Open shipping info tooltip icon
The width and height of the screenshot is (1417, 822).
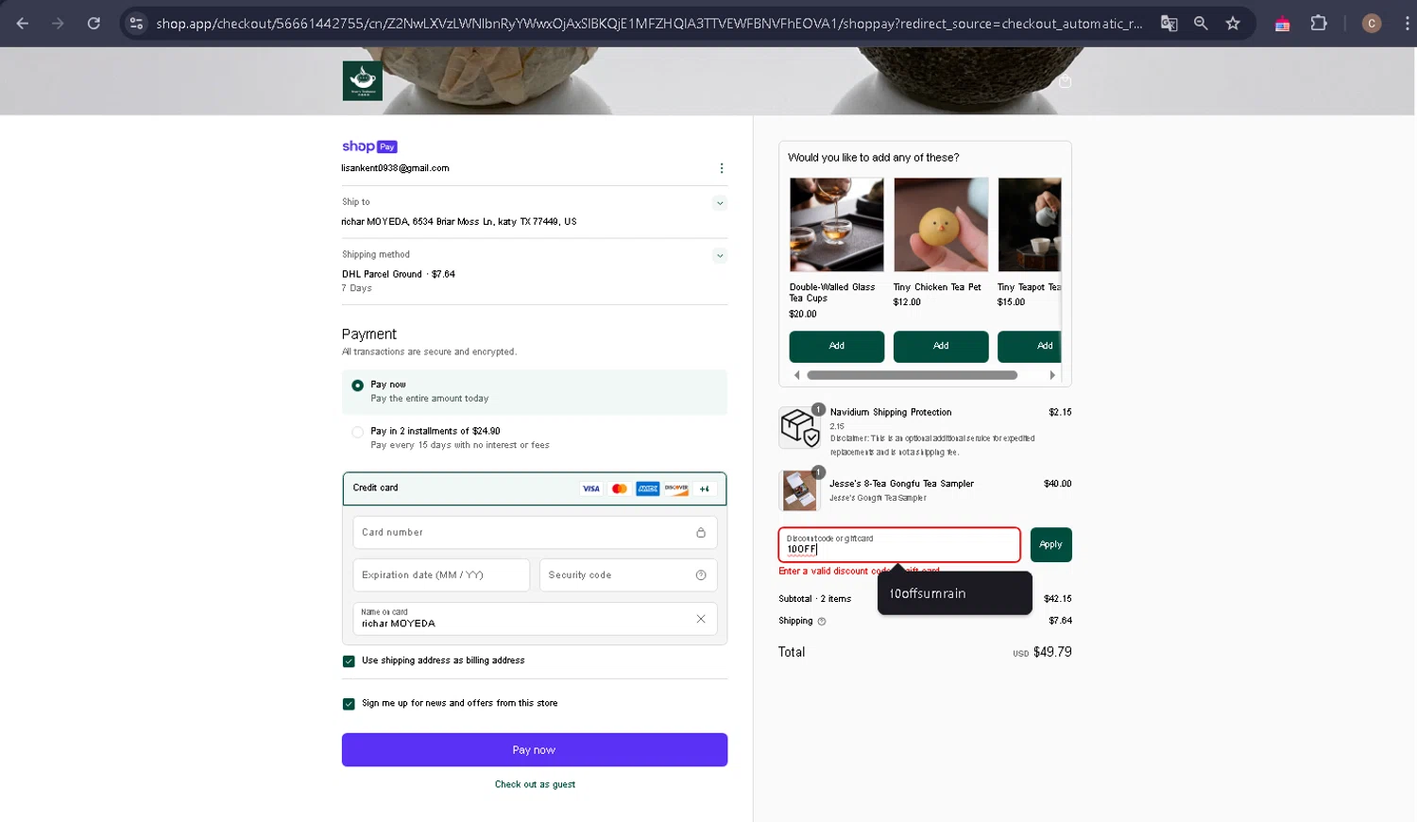click(x=822, y=622)
